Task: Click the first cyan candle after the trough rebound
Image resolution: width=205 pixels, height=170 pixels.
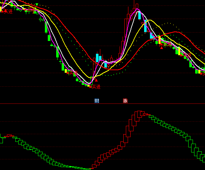Action: coord(97,58)
